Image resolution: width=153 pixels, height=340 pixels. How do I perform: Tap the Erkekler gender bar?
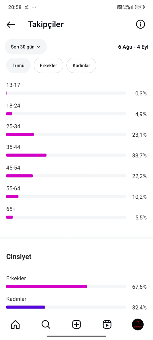click(66, 286)
